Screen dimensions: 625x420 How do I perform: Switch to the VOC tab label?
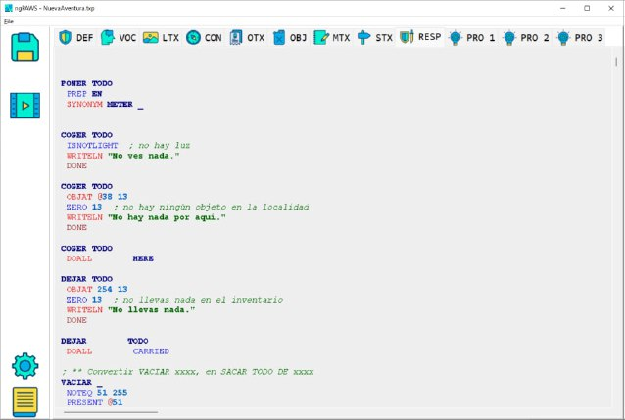(127, 38)
